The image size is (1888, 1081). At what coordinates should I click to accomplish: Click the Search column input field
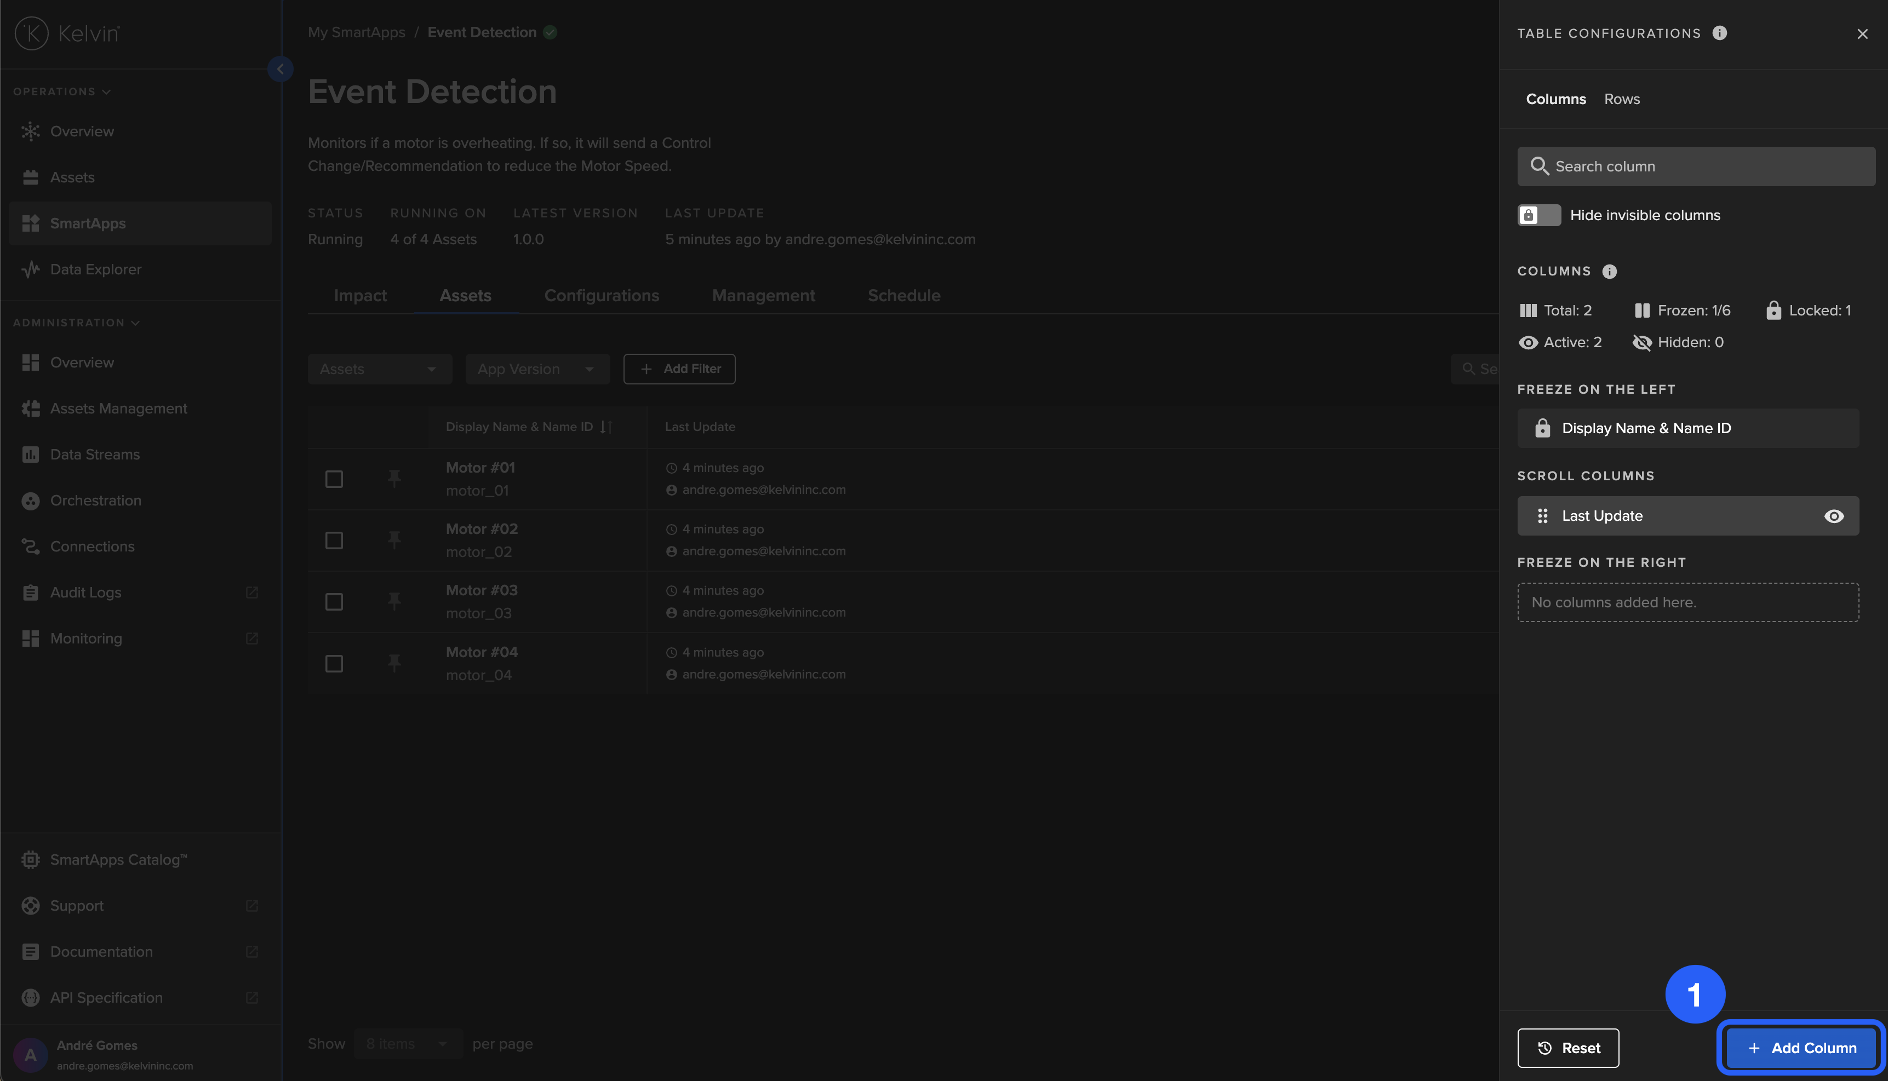[1696, 166]
